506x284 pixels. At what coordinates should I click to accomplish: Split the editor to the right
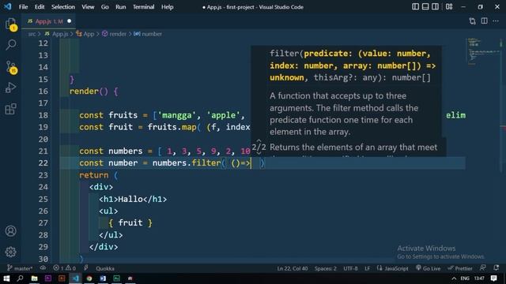pos(484,21)
